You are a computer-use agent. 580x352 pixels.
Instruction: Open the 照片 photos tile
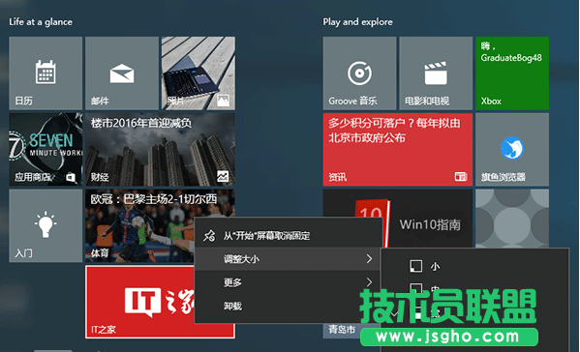pos(198,73)
